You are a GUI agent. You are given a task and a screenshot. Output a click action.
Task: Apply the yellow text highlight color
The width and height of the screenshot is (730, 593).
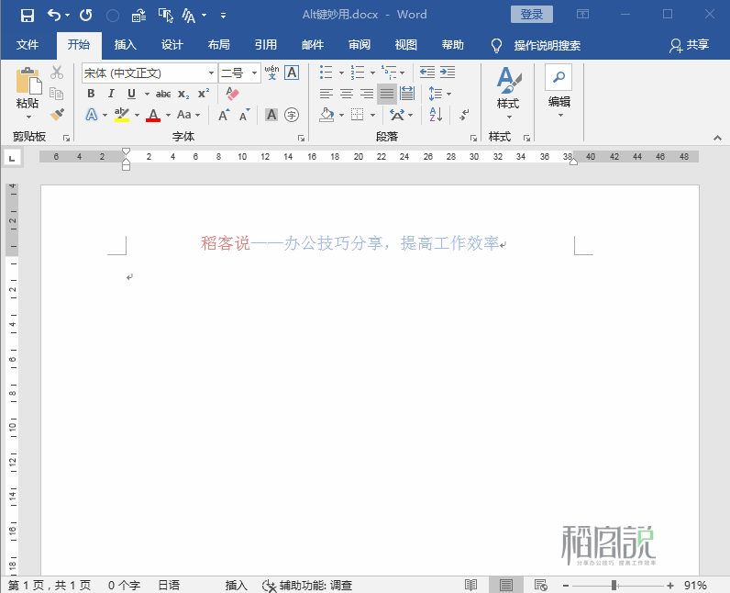121,115
